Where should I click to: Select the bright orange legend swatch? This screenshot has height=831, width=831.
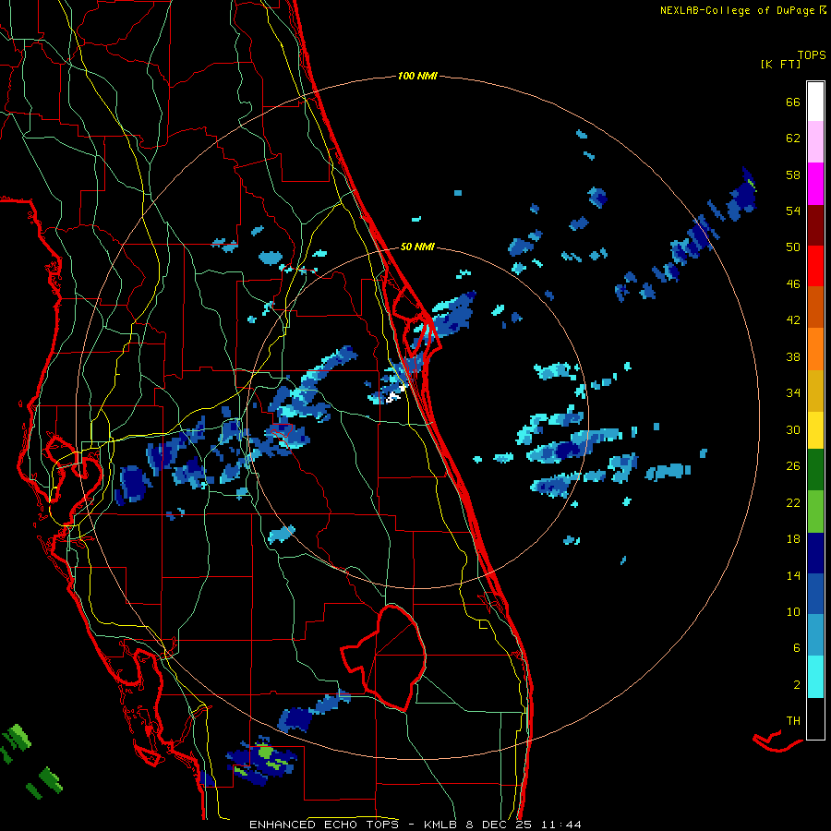click(x=815, y=348)
